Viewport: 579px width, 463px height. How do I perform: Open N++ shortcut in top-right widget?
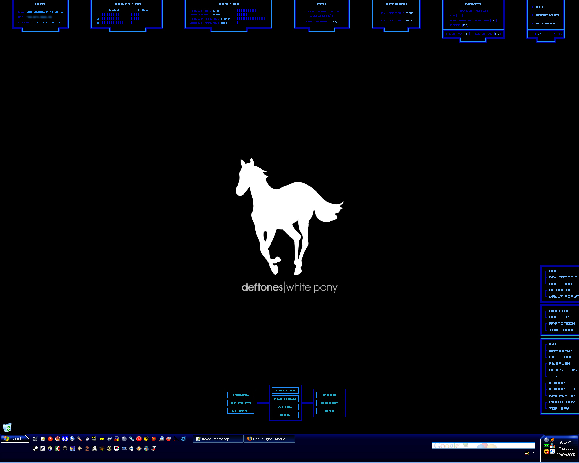(539, 7)
